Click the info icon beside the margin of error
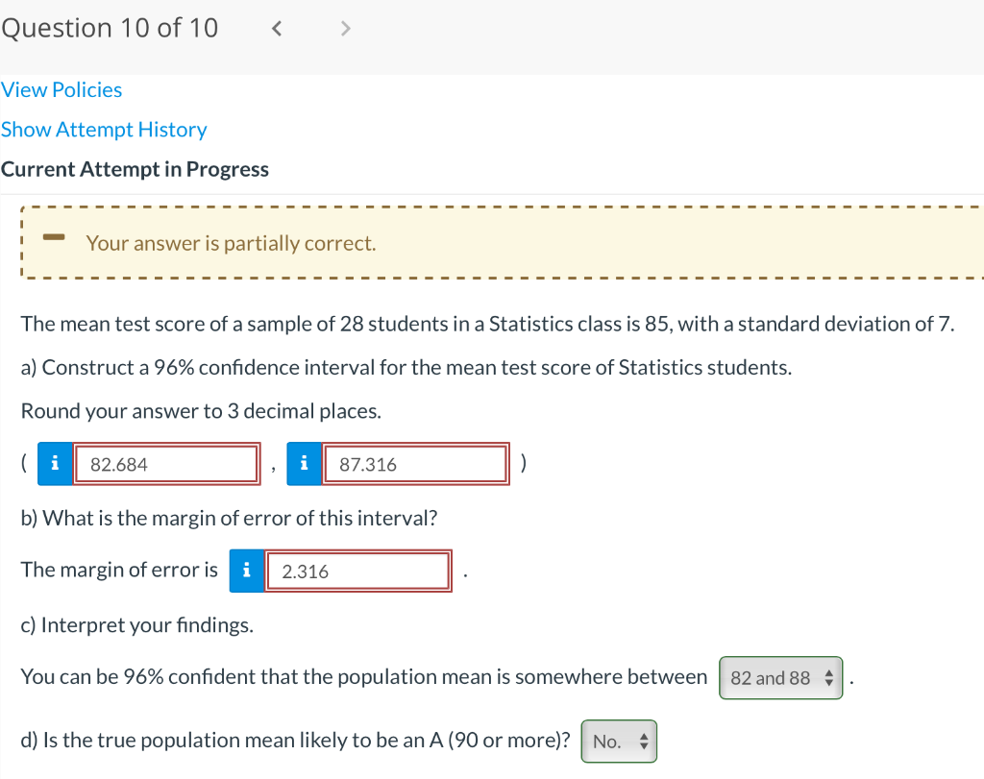 point(246,571)
